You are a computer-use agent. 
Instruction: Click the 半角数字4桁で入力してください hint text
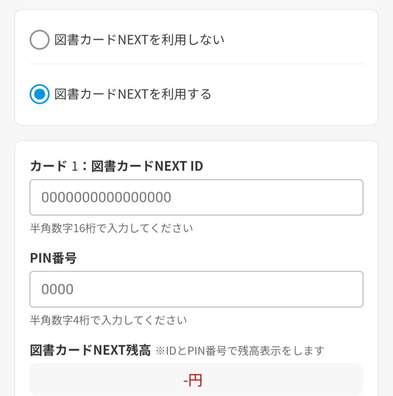tap(108, 320)
